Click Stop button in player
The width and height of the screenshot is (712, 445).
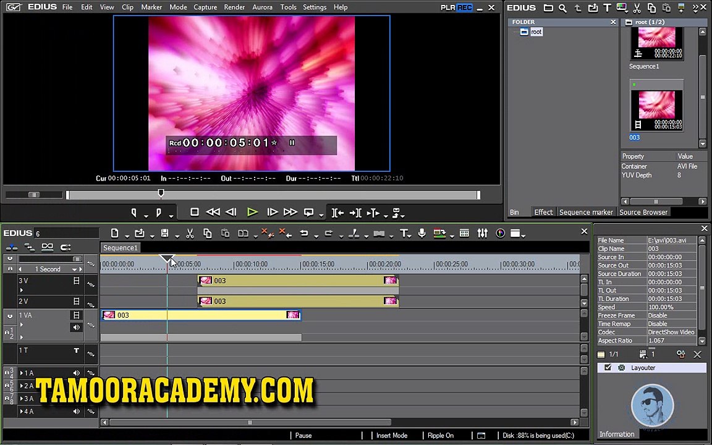coord(194,212)
